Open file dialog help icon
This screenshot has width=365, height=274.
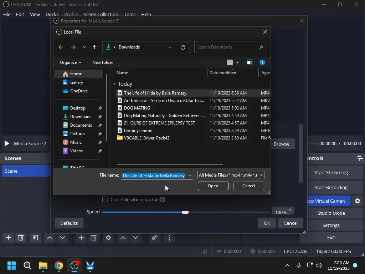coord(262,62)
